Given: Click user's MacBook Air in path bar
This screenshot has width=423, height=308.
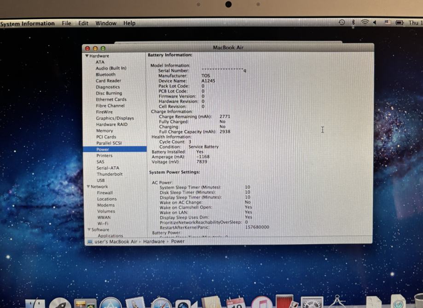Looking at the screenshot, I should (116, 242).
